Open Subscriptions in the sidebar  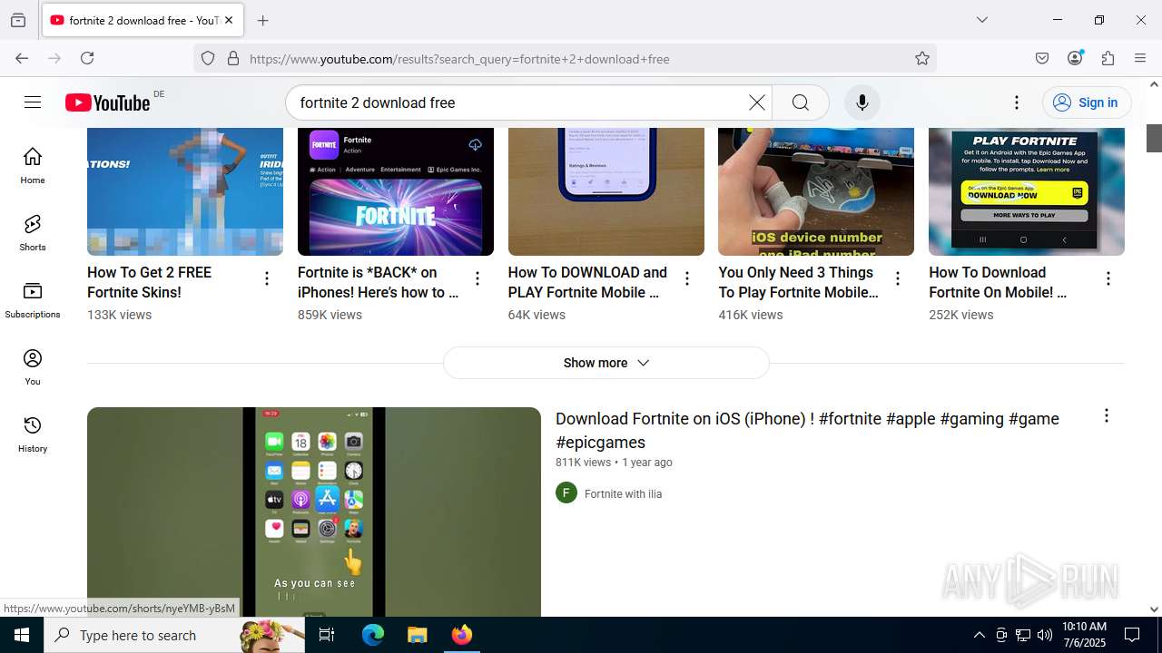point(33,300)
